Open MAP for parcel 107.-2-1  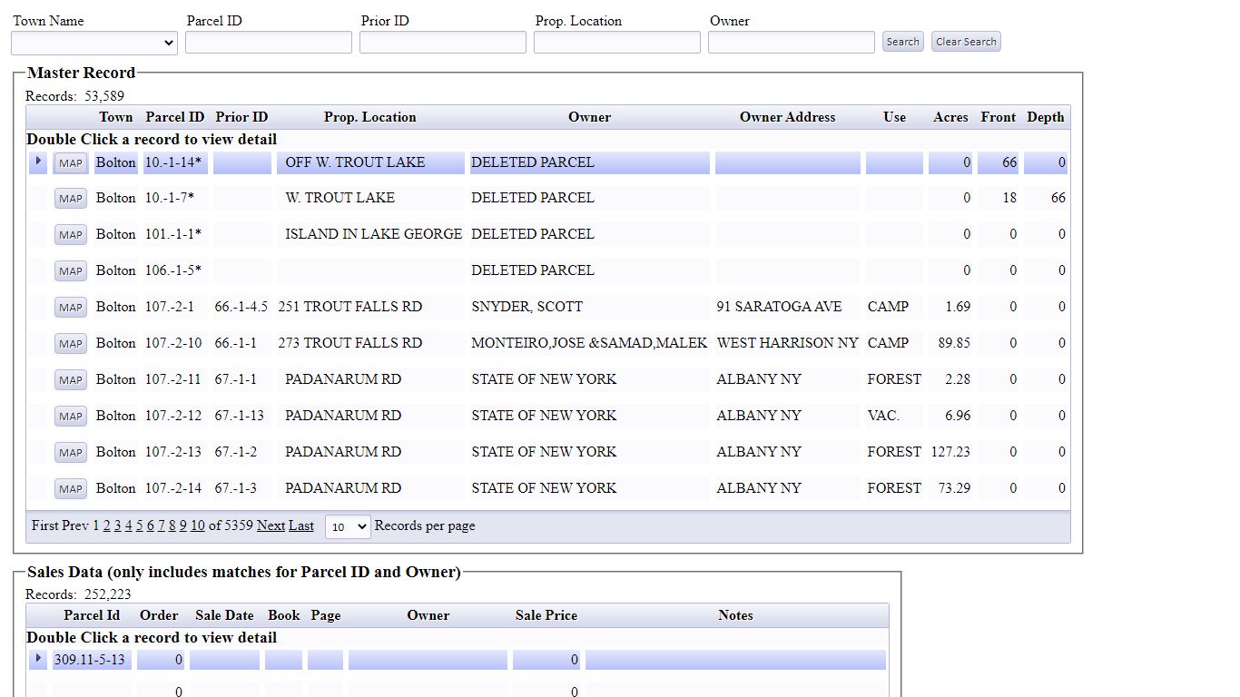[71, 308]
